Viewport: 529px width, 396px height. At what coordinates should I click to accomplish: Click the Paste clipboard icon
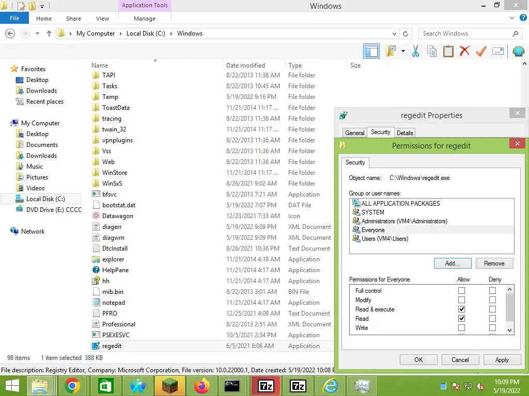tap(448, 51)
